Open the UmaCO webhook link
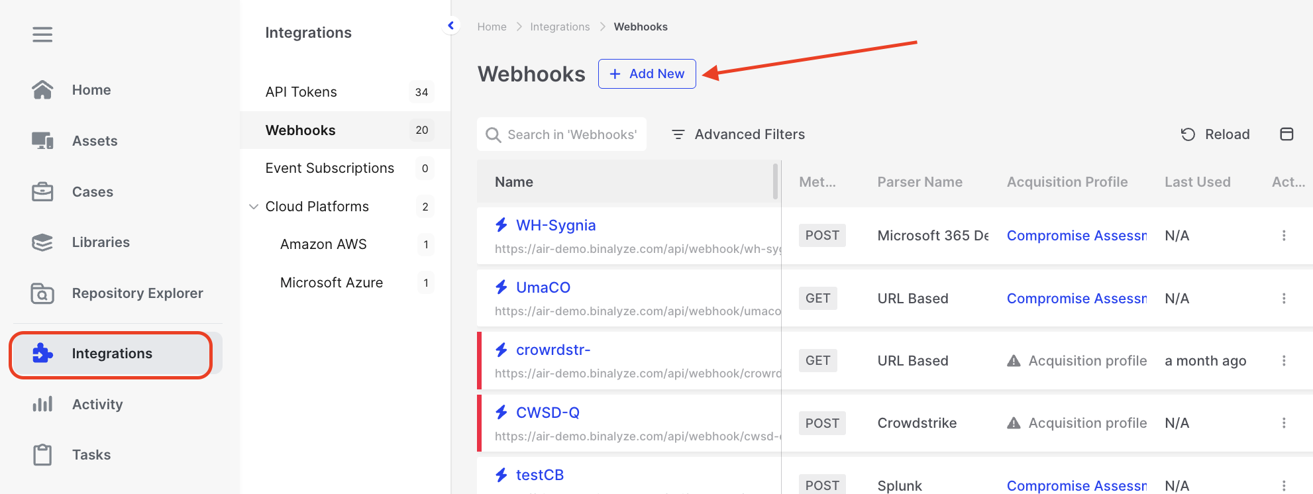1313x494 pixels. [x=543, y=287]
